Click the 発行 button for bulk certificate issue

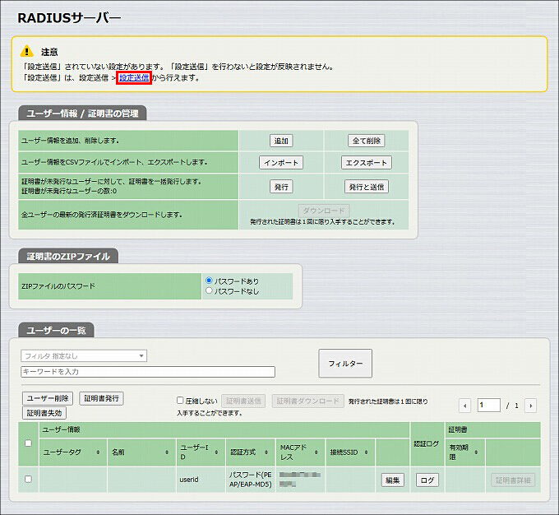(x=281, y=186)
